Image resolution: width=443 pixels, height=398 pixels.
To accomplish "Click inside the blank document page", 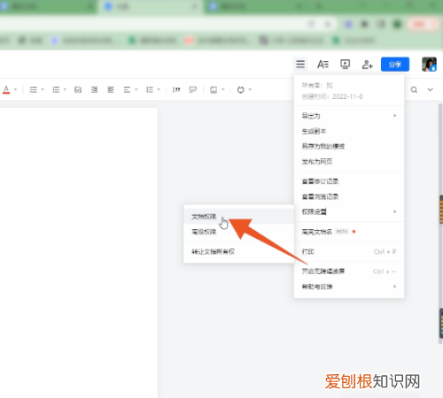I will (x=79, y=253).
